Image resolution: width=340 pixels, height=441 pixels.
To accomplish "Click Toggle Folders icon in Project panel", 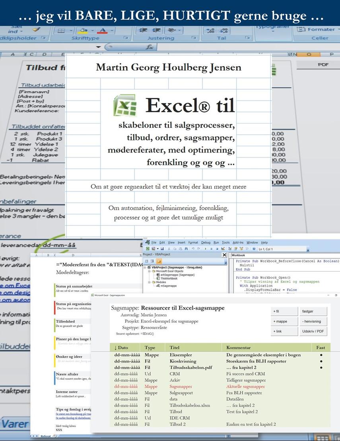I will 159,261.
